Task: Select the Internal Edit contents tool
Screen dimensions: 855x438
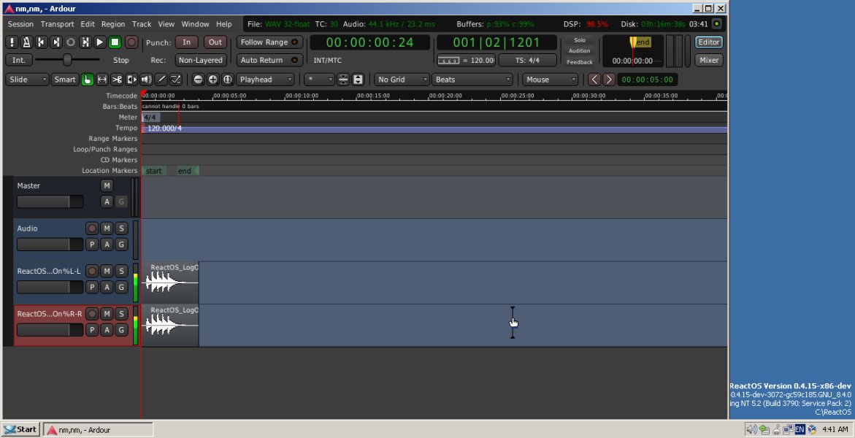Action: pos(175,80)
